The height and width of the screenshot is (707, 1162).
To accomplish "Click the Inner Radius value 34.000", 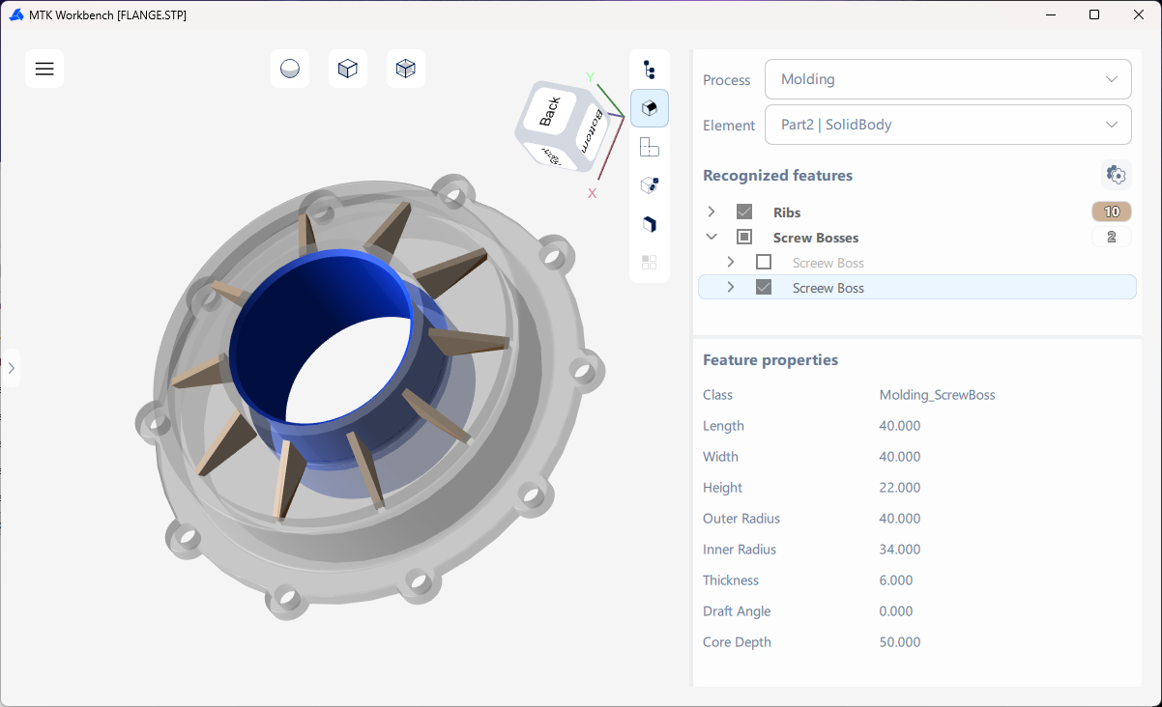I will (900, 550).
